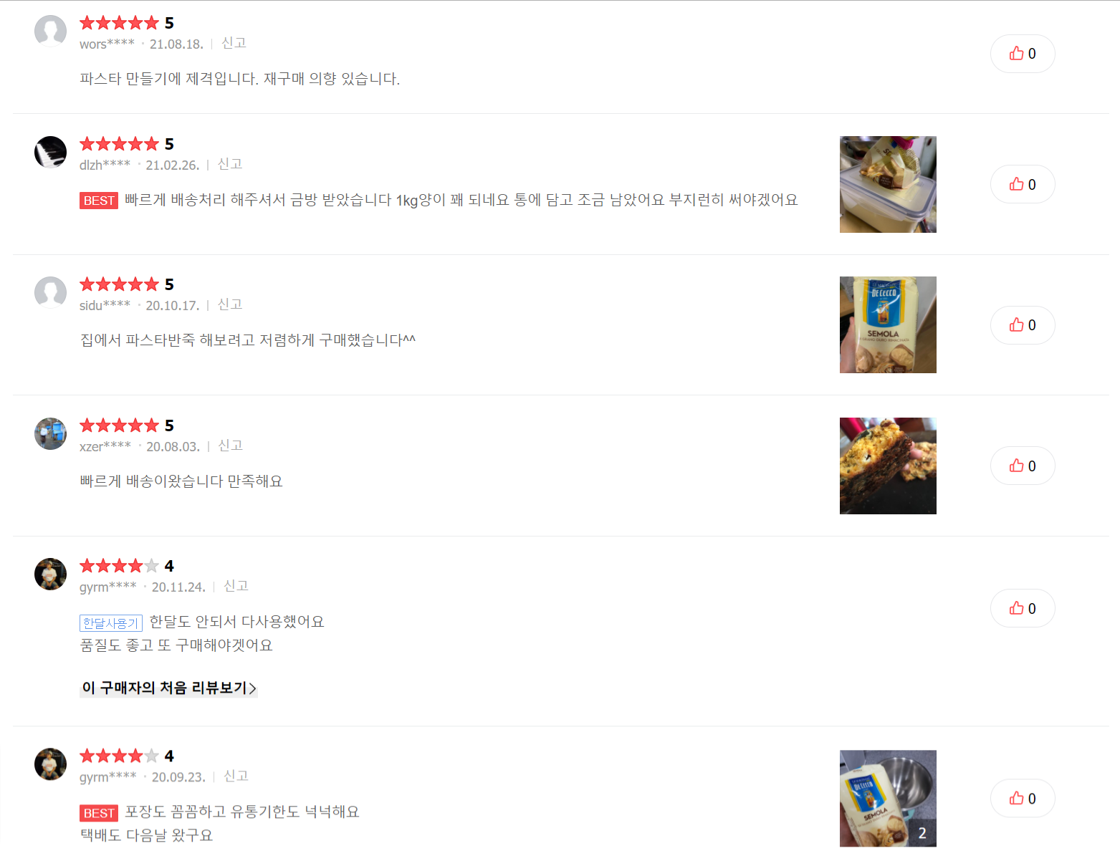The height and width of the screenshot is (861, 1120).
Task: Report the dlzh**** review via 신고
Action: (x=230, y=164)
